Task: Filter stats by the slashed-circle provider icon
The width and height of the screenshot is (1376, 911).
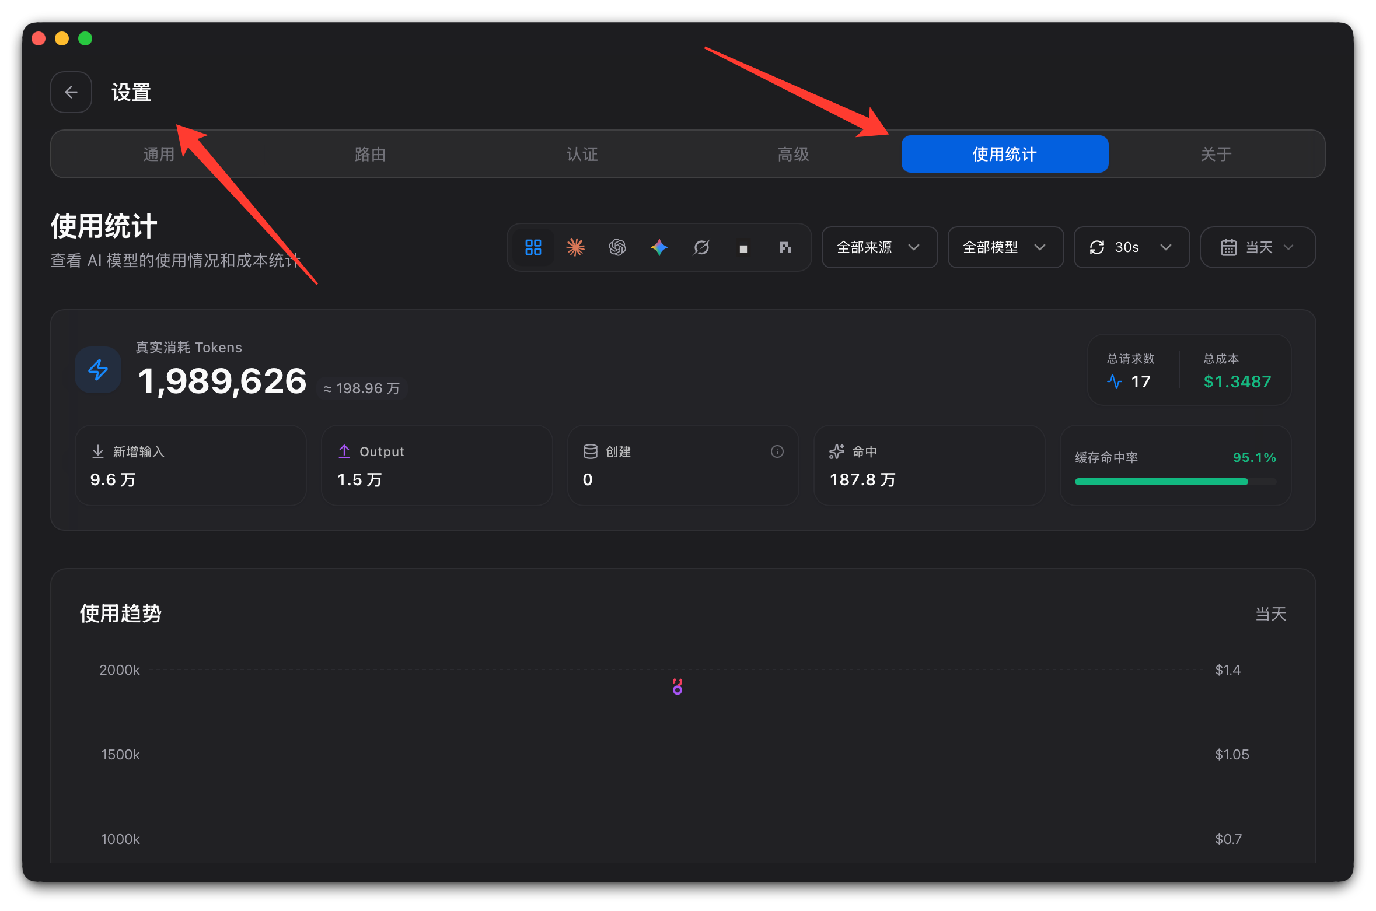Action: click(x=701, y=247)
